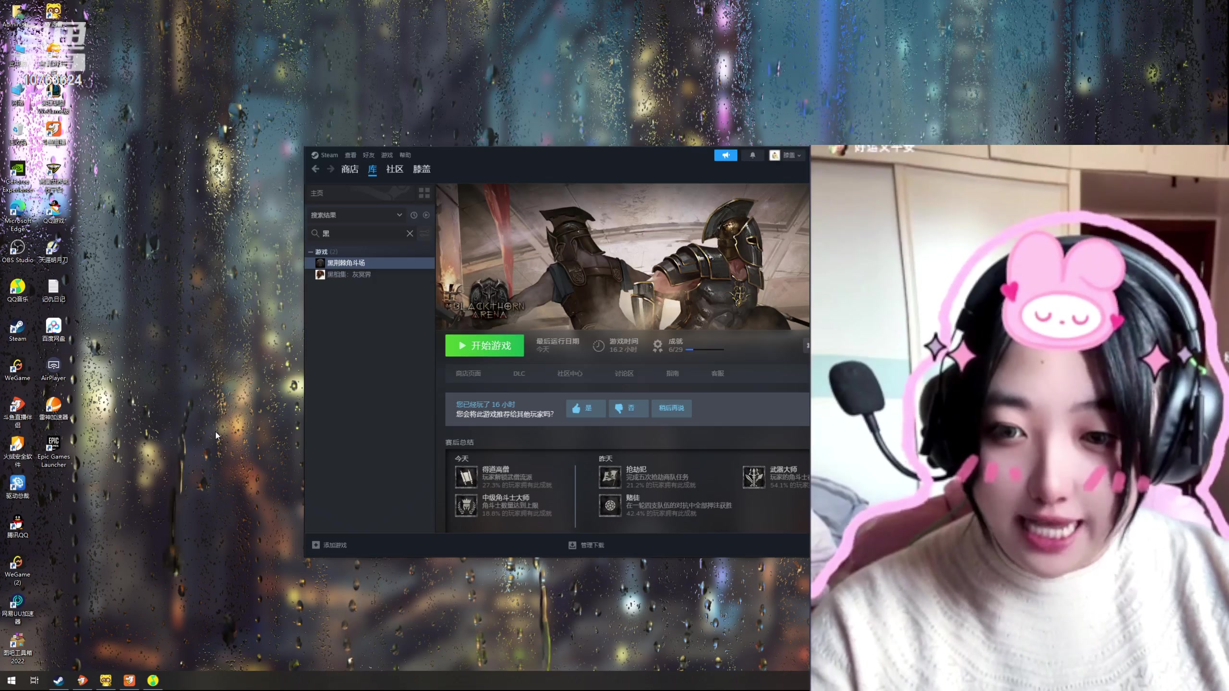Image resolution: width=1229 pixels, height=691 pixels.
Task: Click the Steam icon in taskbar
Action: [x=59, y=680]
